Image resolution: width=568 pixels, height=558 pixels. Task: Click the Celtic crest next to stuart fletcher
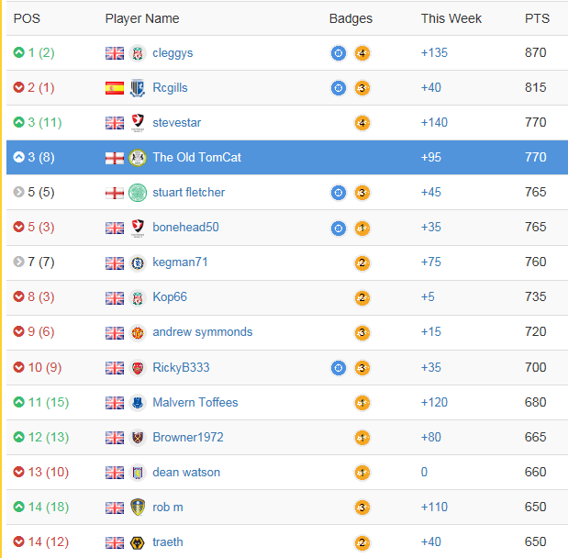pos(138,193)
